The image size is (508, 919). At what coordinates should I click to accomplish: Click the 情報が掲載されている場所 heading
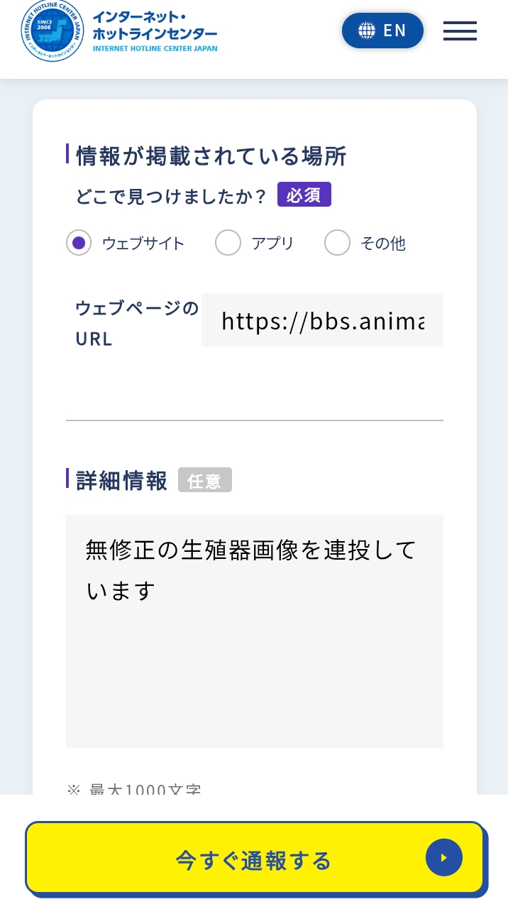[211, 156]
